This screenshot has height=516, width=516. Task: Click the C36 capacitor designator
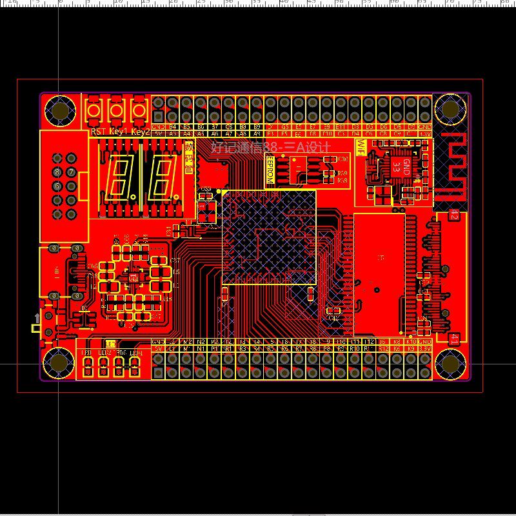coord(342,159)
